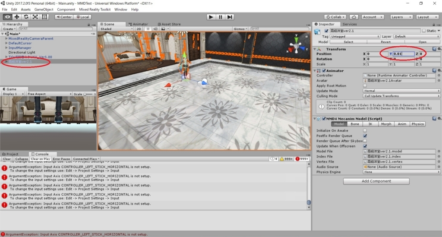This screenshot has height=237, width=442.
Task: Pick Controller object selector circle
Action: (x=439, y=76)
